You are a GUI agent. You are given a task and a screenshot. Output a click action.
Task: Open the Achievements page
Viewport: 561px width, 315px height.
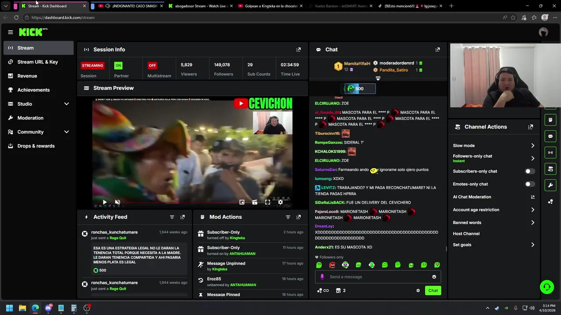(39, 90)
